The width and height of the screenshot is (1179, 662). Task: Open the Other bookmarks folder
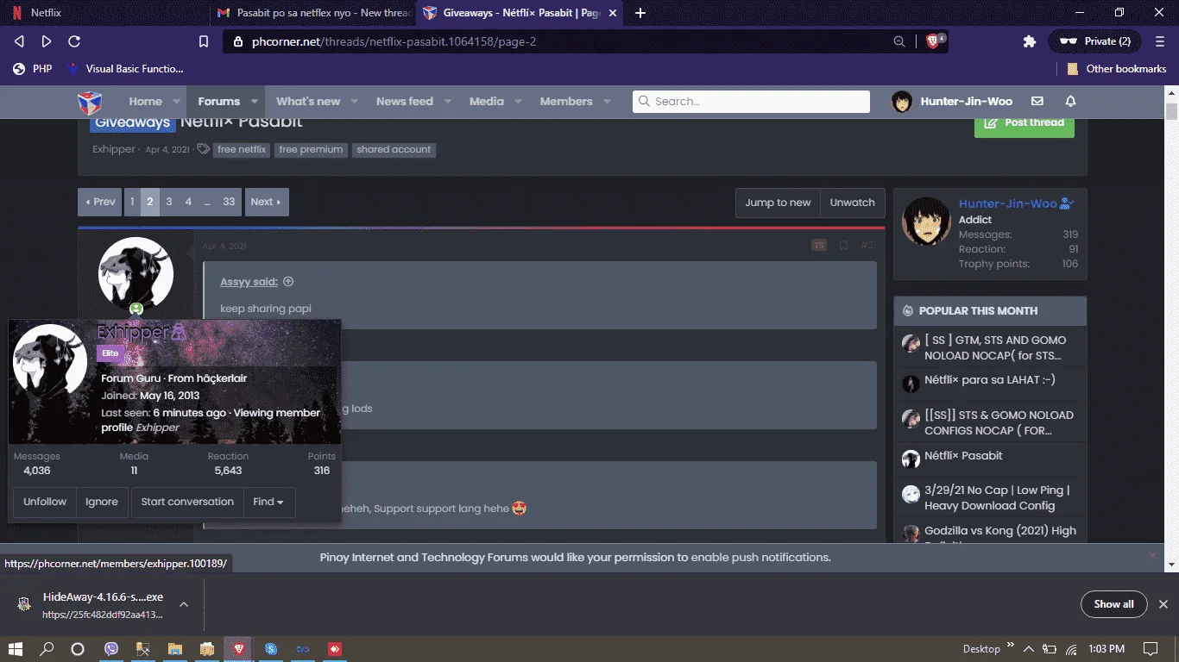(1117, 69)
